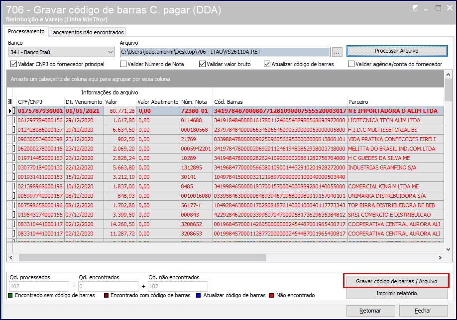
Task: Click the Cód. Barras column header
Action: click(280, 102)
